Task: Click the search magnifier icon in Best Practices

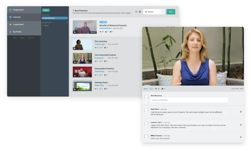Action: coord(136,12)
